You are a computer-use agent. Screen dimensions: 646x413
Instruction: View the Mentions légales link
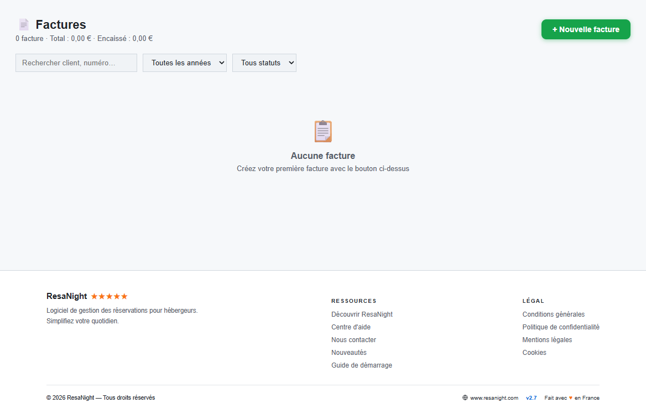pyautogui.click(x=547, y=340)
